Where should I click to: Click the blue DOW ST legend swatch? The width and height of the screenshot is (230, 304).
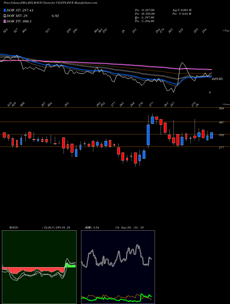coord(5,10)
